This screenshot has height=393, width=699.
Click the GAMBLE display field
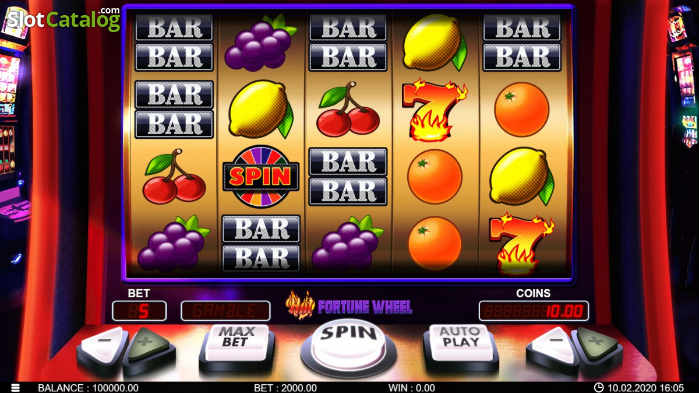(x=225, y=311)
